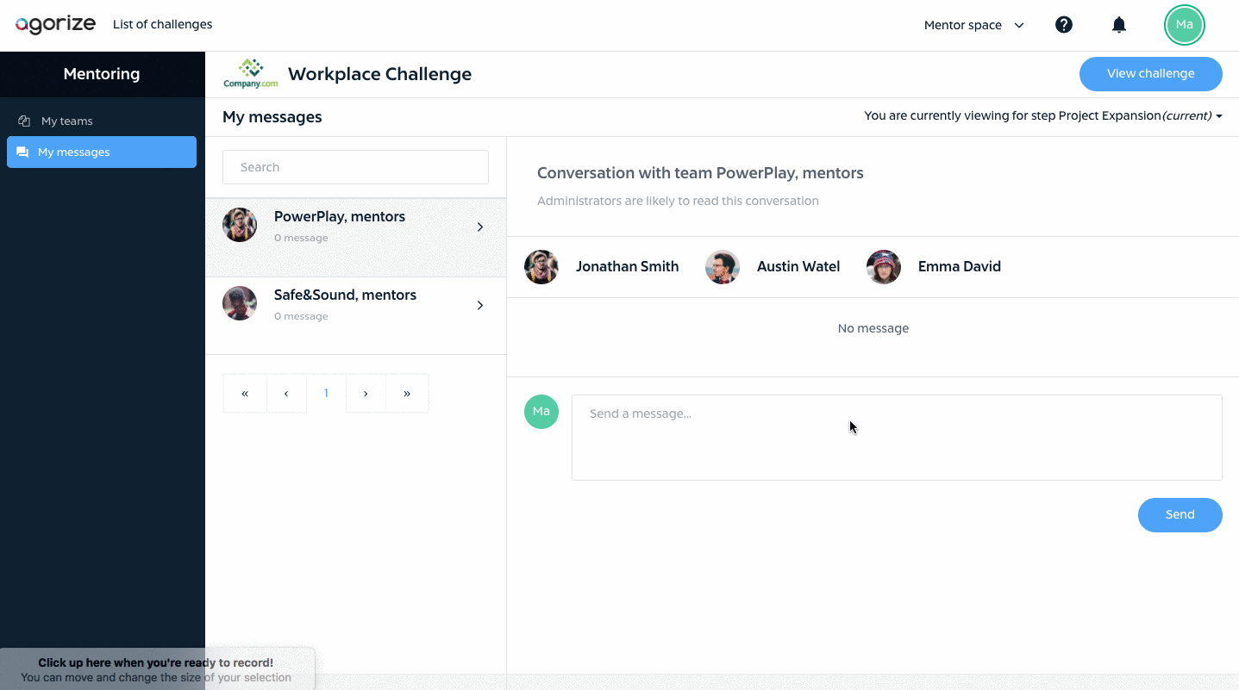Click Jonathan Smith's avatar
This screenshot has width=1239, height=690.
[x=541, y=267]
